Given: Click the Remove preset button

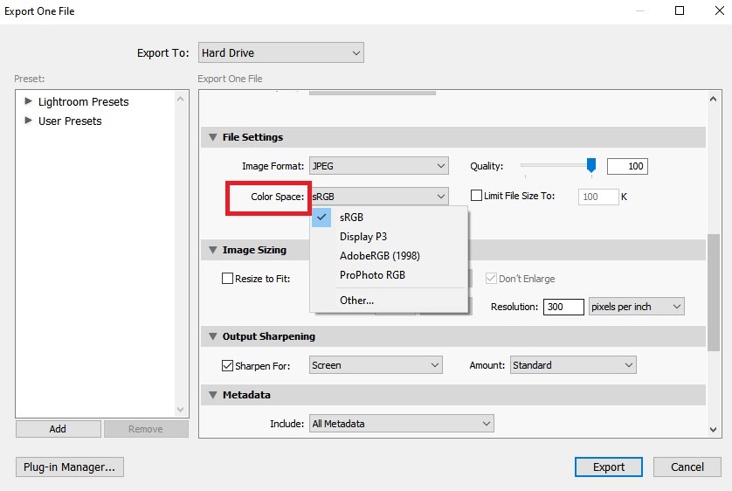Looking at the screenshot, I should [146, 429].
